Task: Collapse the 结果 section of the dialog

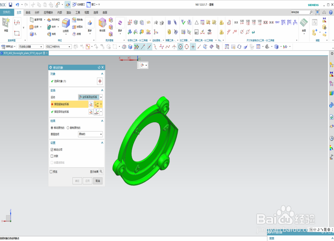Action: 102,121
